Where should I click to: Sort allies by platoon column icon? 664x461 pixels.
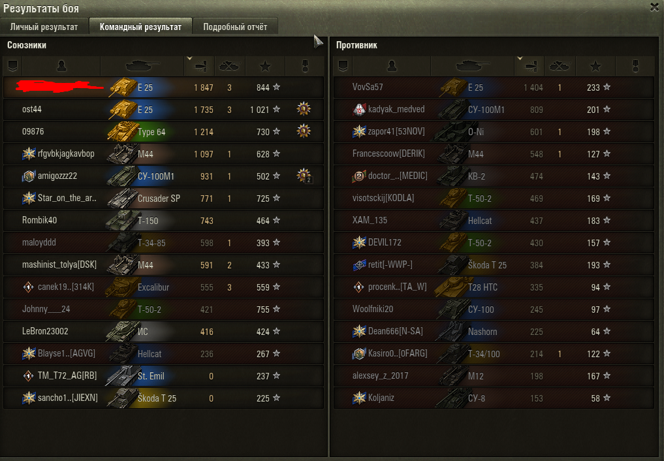click(12, 66)
